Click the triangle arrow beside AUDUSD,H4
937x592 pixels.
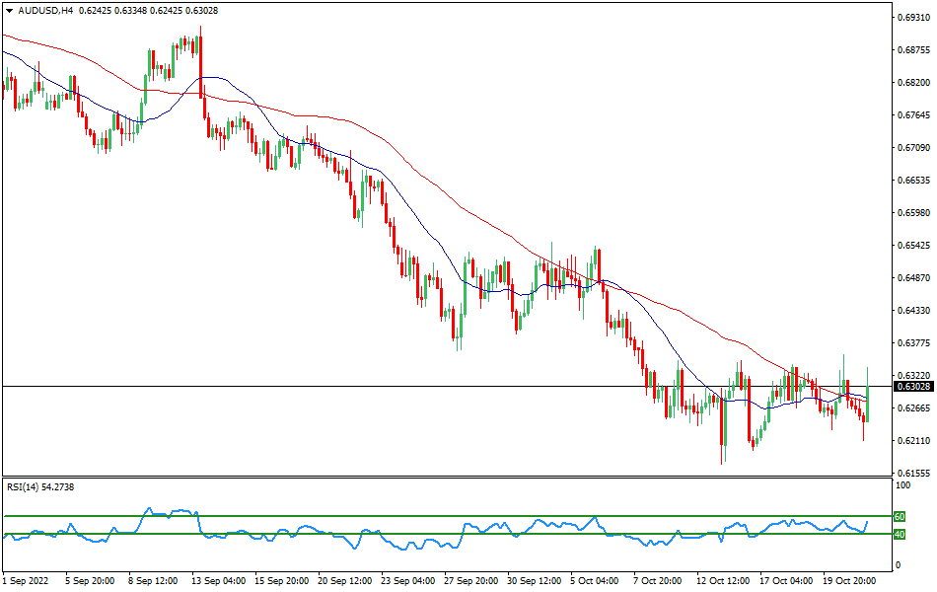tap(9, 10)
